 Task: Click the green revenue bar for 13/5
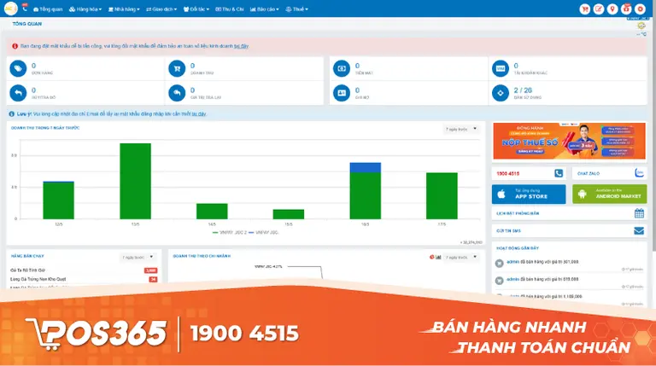tap(135, 181)
